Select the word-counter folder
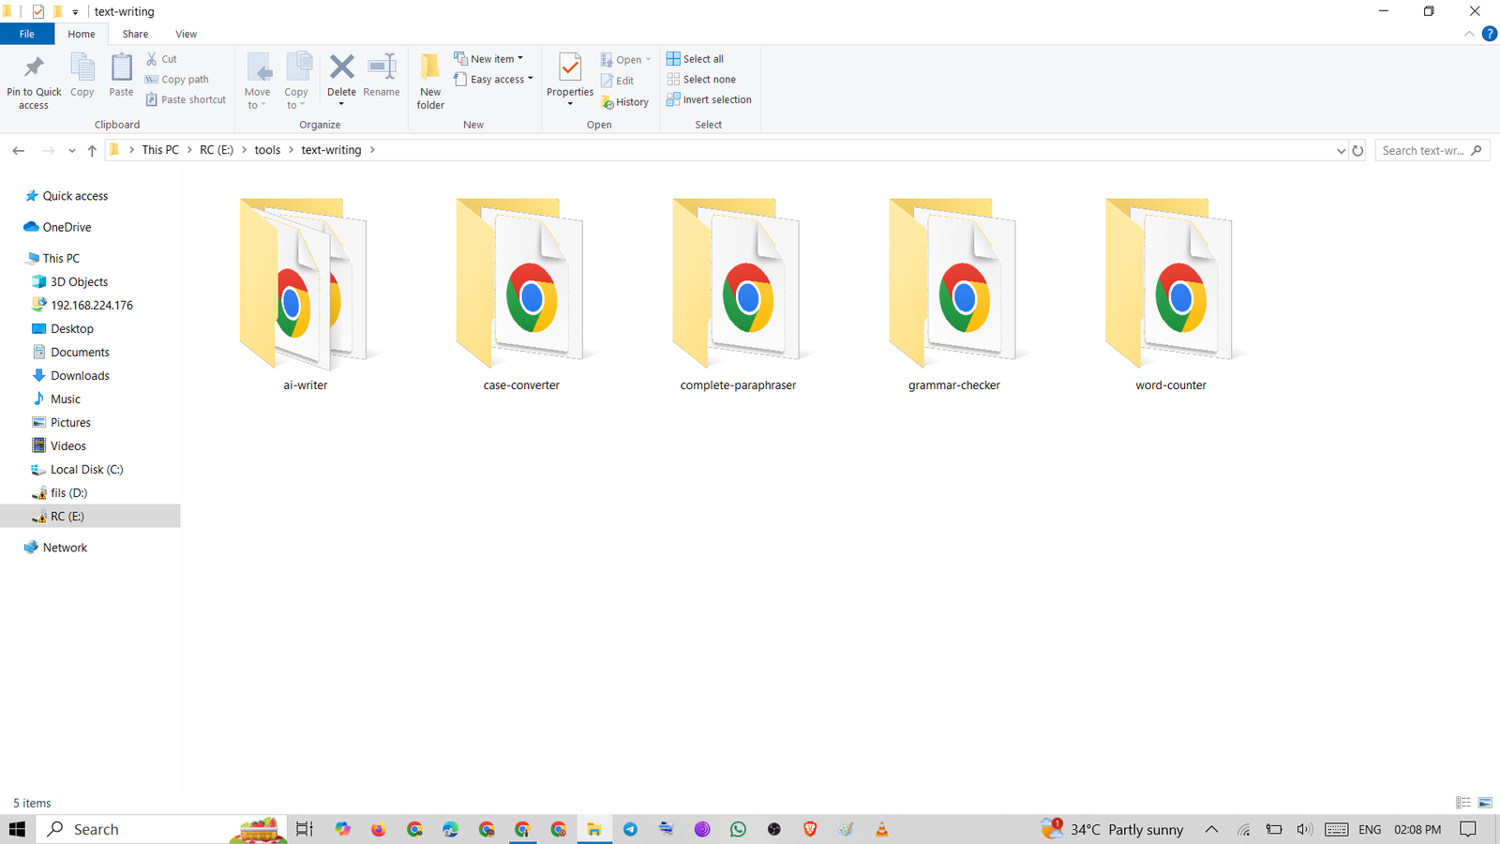This screenshot has width=1500, height=844. (1171, 294)
